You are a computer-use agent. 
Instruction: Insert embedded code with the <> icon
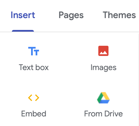click(34, 98)
